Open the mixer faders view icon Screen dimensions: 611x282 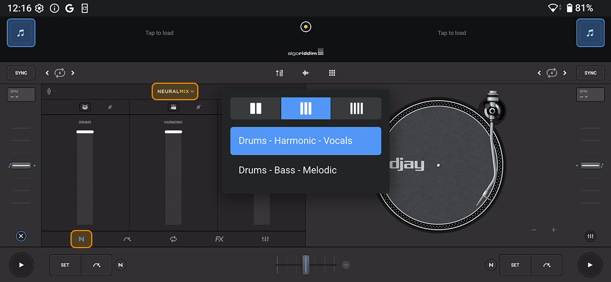click(x=280, y=73)
